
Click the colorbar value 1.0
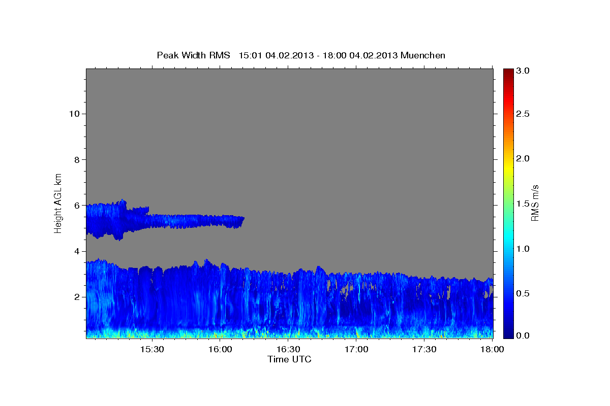click(x=523, y=249)
